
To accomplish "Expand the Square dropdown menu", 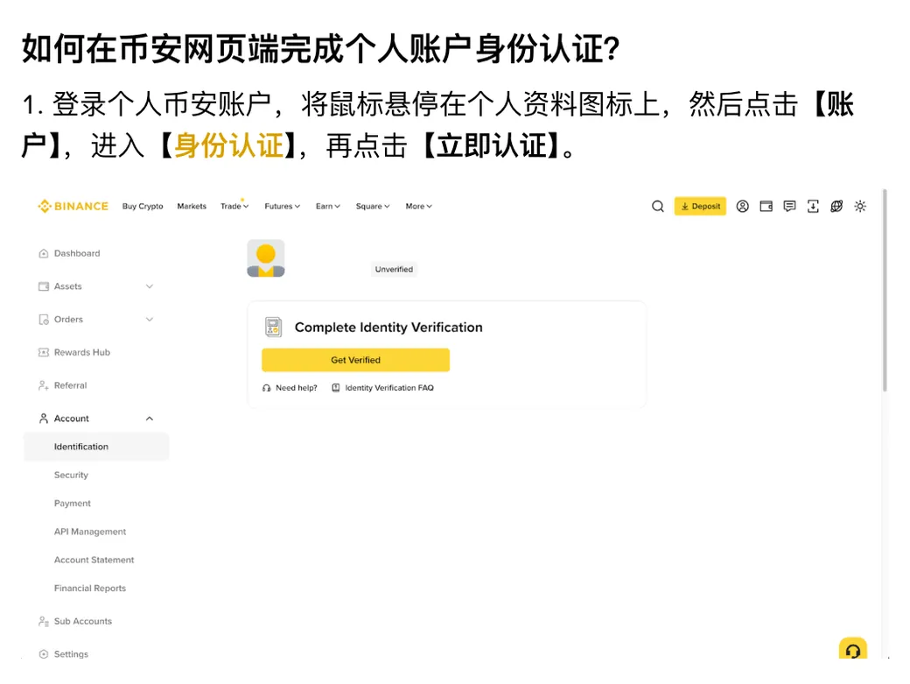I will click(x=373, y=206).
